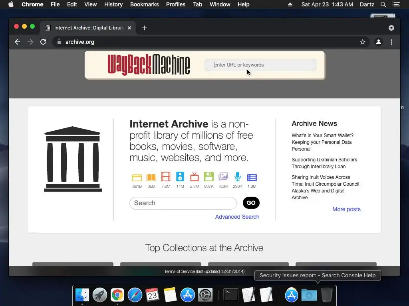Open the Supporting Ukrainian Scholars news post
Image resolution: width=409 pixels, height=306 pixels.
tap(324, 163)
